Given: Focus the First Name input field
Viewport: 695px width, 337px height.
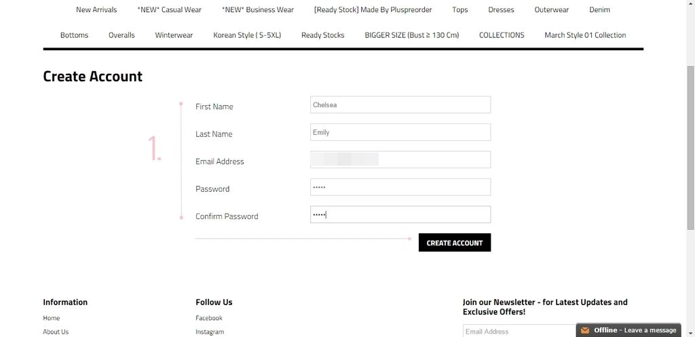Looking at the screenshot, I should 400,105.
